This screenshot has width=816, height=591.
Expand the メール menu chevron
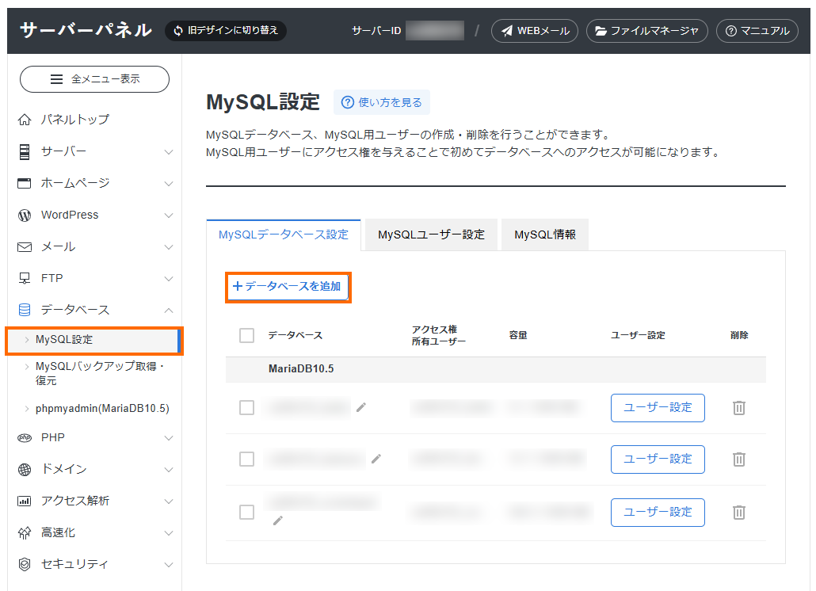[169, 247]
